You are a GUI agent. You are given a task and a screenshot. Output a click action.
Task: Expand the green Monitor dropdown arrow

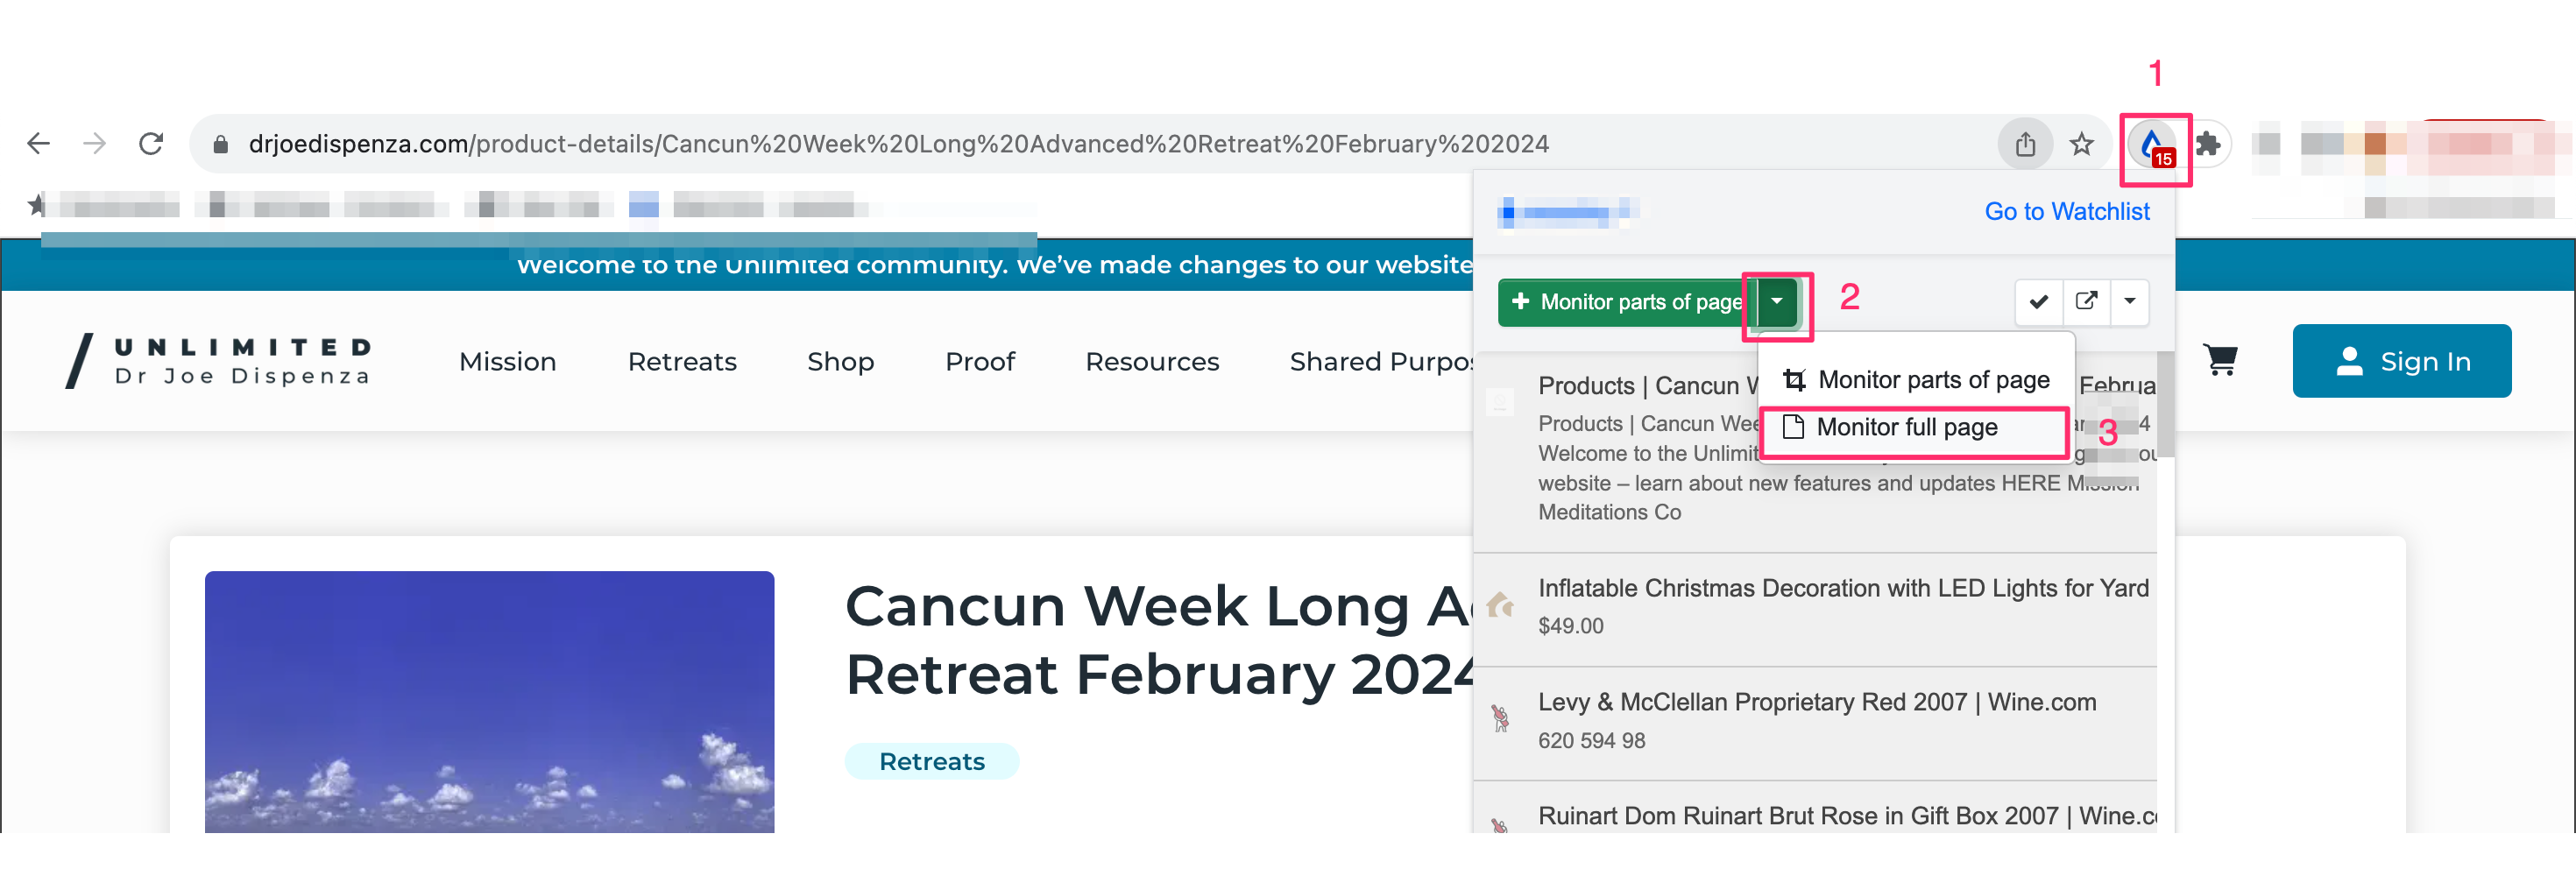(1777, 301)
